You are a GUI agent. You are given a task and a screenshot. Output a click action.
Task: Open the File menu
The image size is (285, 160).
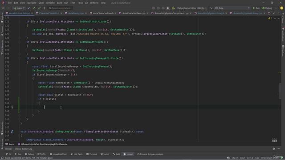click(10, 3)
